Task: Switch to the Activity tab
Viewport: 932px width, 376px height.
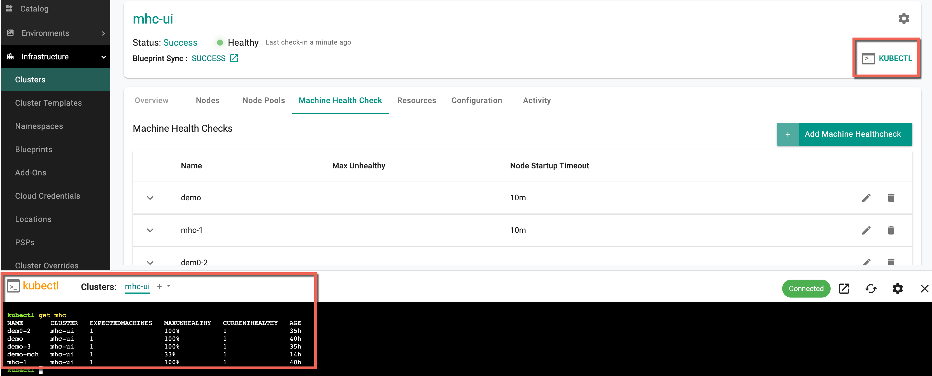Action: coord(537,101)
